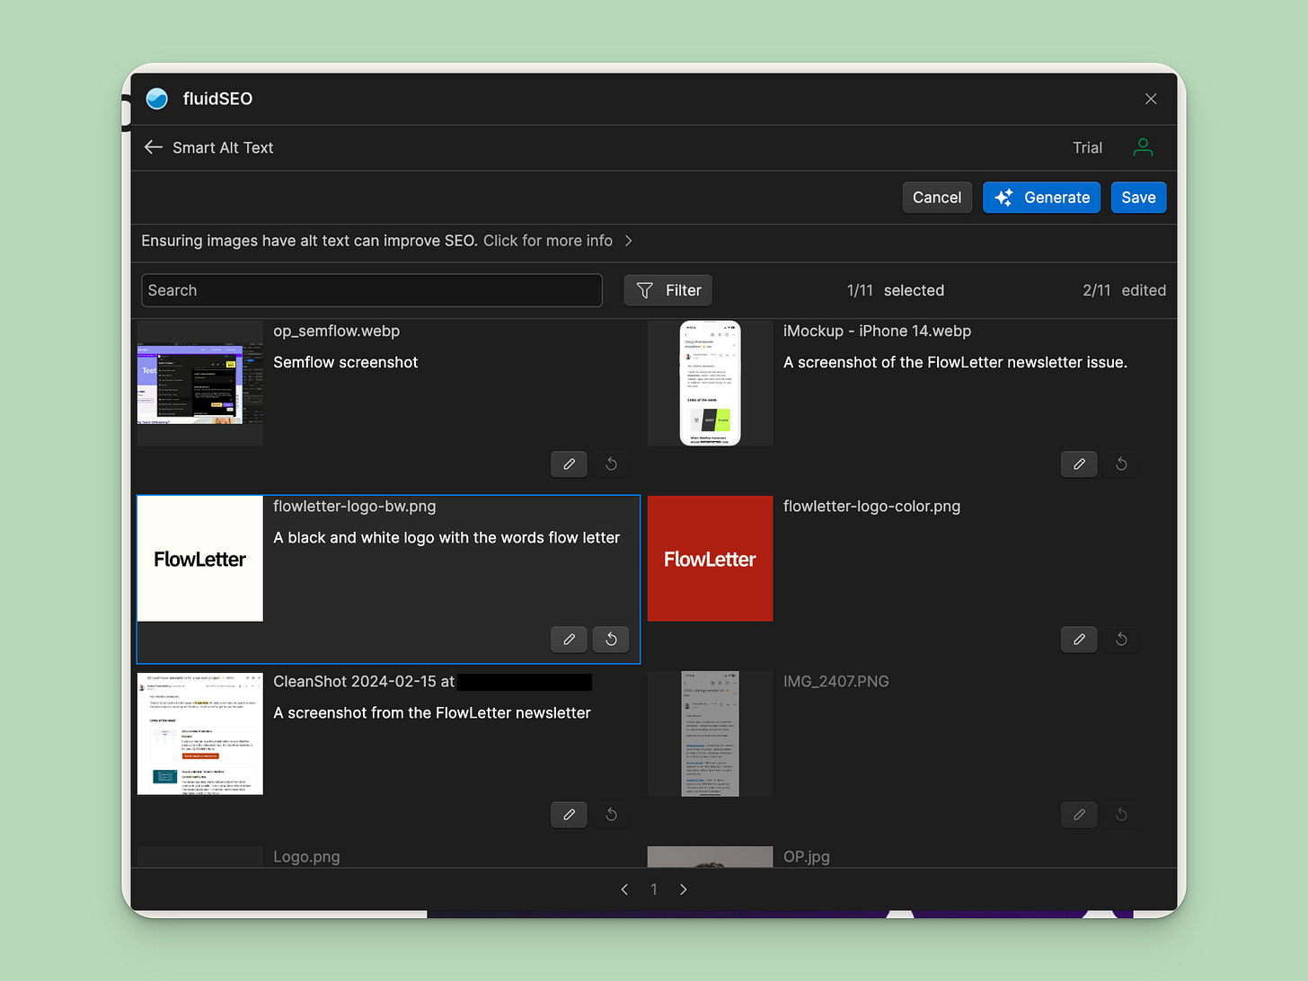Viewport: 1308px width, 981px height.
Task: Generate alt text with the Generate button
Action: 1041,198
